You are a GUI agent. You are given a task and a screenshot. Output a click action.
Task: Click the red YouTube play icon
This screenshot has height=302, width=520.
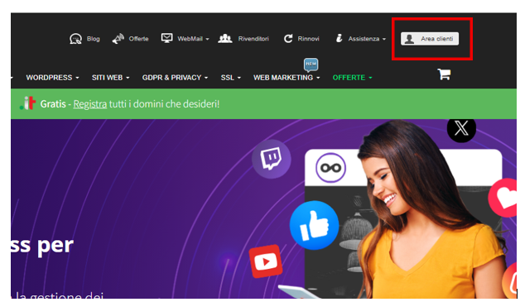[266, 261]
